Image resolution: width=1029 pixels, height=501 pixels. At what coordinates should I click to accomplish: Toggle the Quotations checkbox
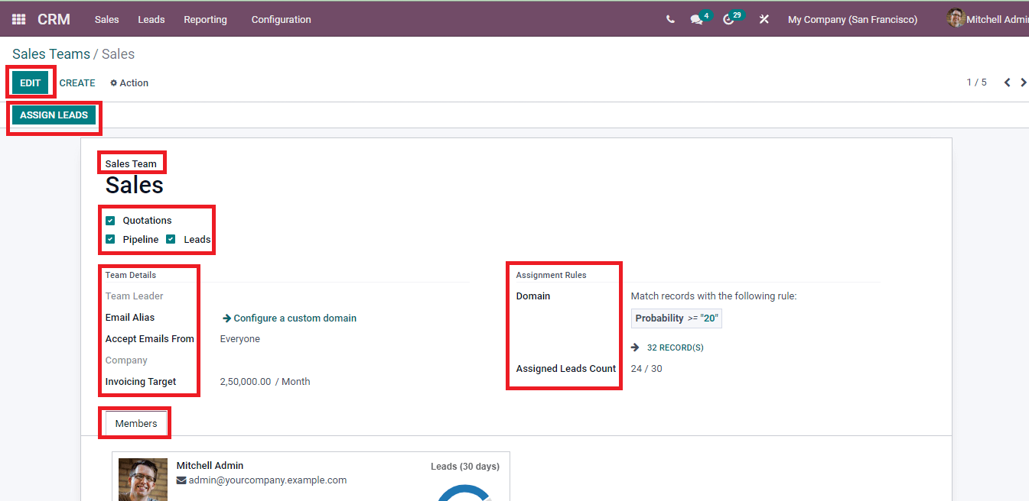(110, 221)
